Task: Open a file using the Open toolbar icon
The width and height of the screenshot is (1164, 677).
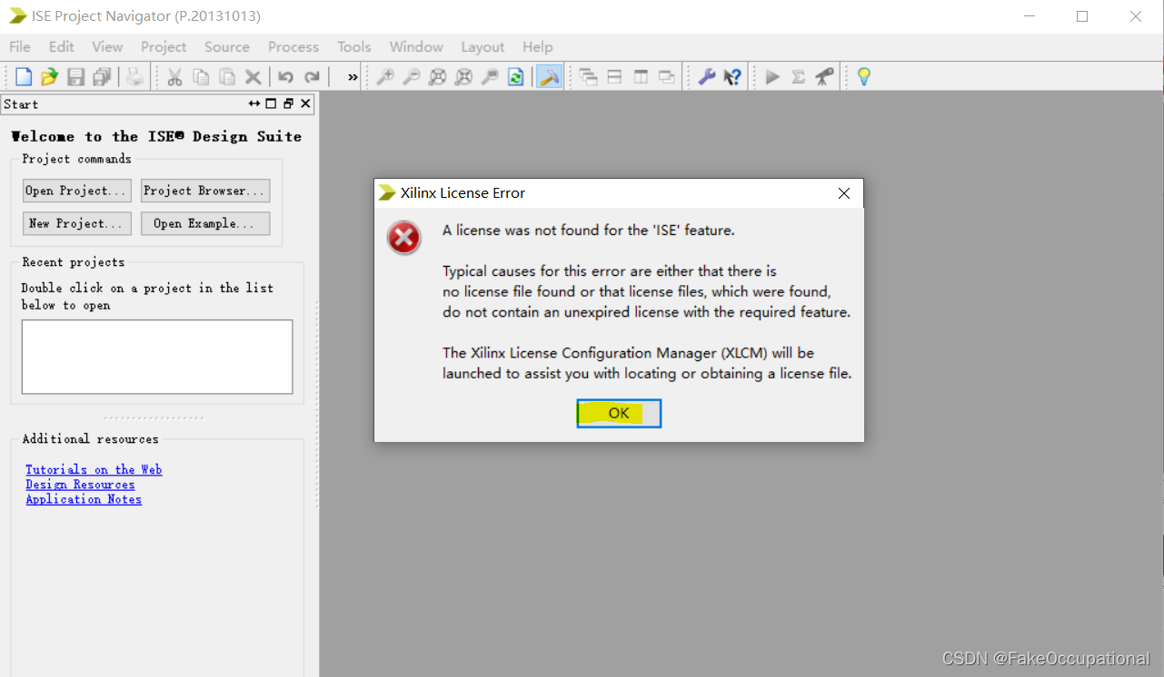Action: 49,76
